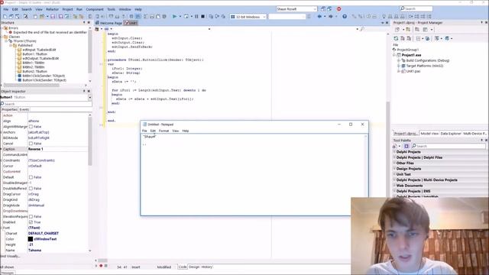
Task: Switch to the History tab below editor
Action: pyautogui.click(x=206, y=267)
